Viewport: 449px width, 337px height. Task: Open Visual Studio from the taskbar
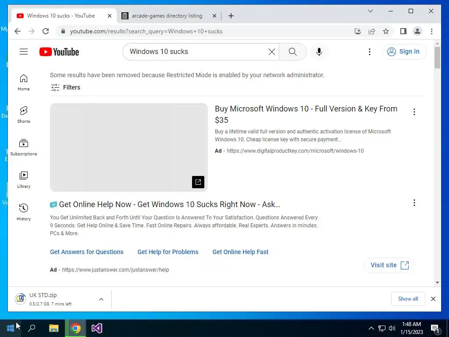click(x=97, y=328)
